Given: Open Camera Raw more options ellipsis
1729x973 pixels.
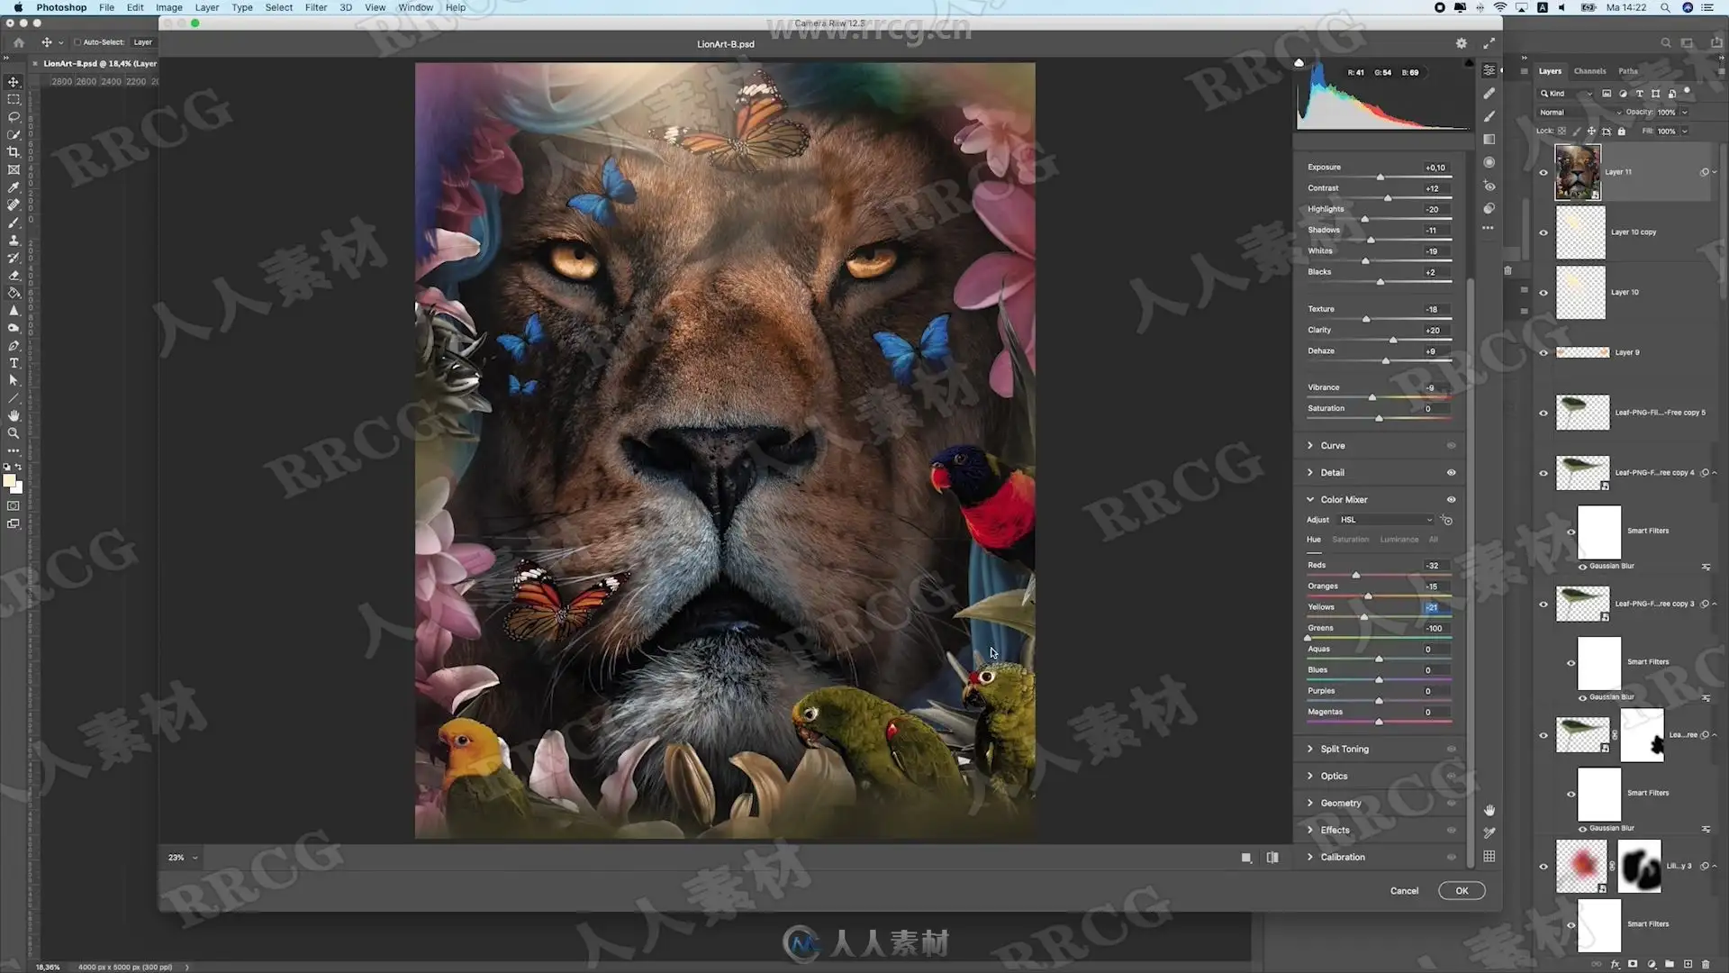Looking at the screenshot, I should (1489, 228).
